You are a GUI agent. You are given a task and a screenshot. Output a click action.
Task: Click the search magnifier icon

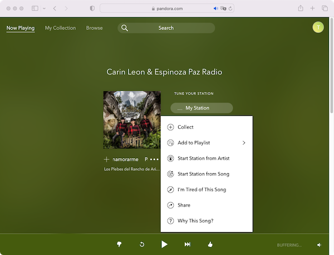pos(125,28)
